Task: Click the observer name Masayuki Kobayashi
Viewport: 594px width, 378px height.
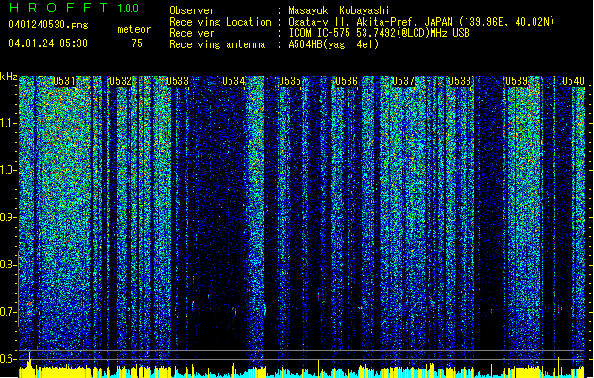Action: (x=339, y=10)
